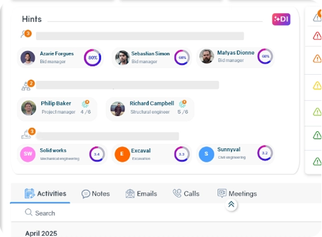
Task: Switch to the Emails tab
Action: [x=142, y=194]
